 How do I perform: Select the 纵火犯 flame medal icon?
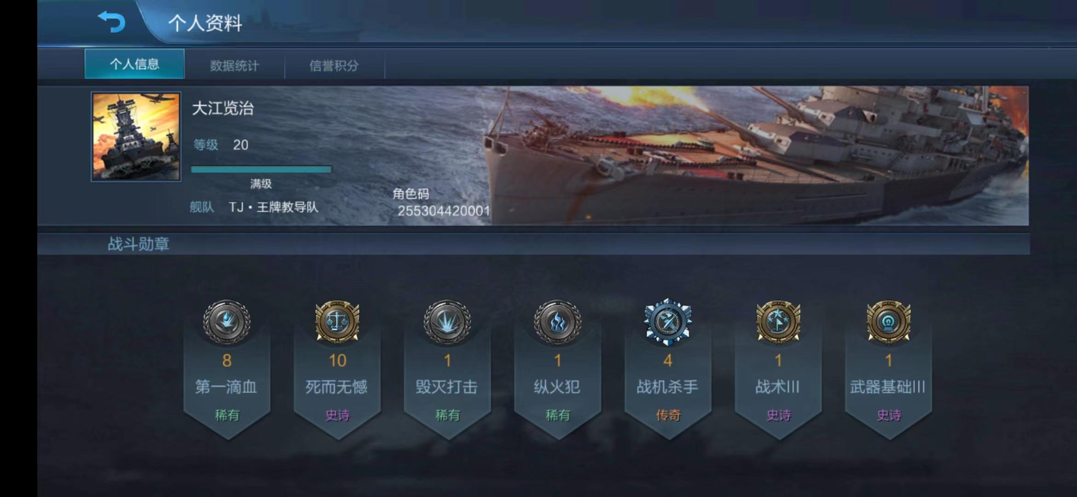[557, 322]
